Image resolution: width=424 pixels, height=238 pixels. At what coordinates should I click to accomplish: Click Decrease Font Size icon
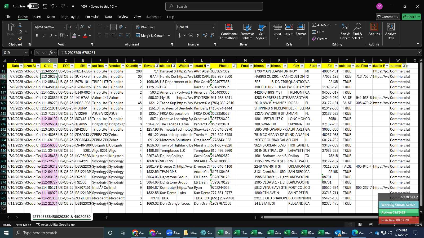[x=89, y=27]
